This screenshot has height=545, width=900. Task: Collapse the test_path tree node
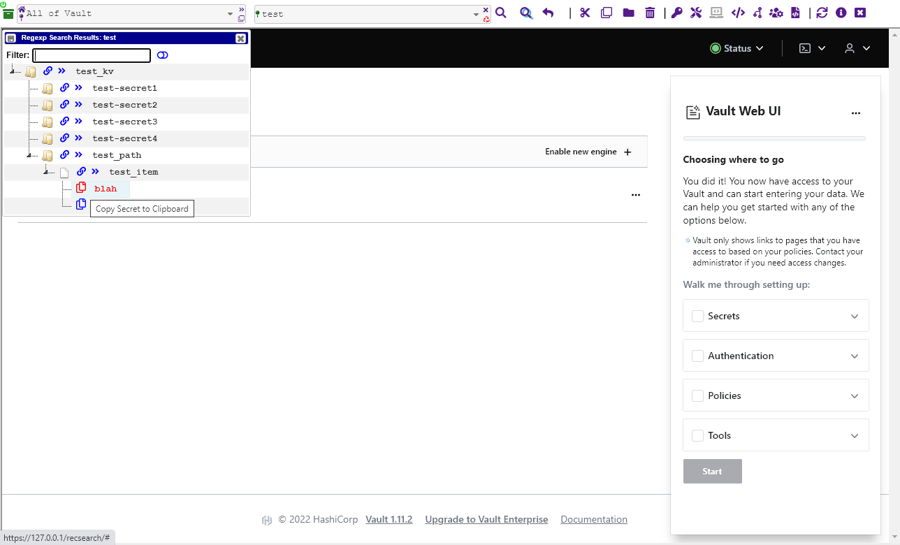pyautogui.click(x=29, y=156)
